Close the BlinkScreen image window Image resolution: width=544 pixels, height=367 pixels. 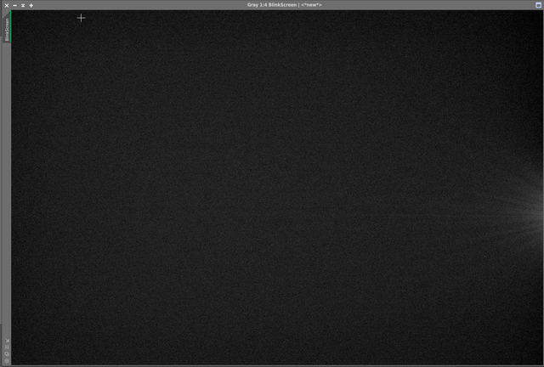click(x=7, y=5)
